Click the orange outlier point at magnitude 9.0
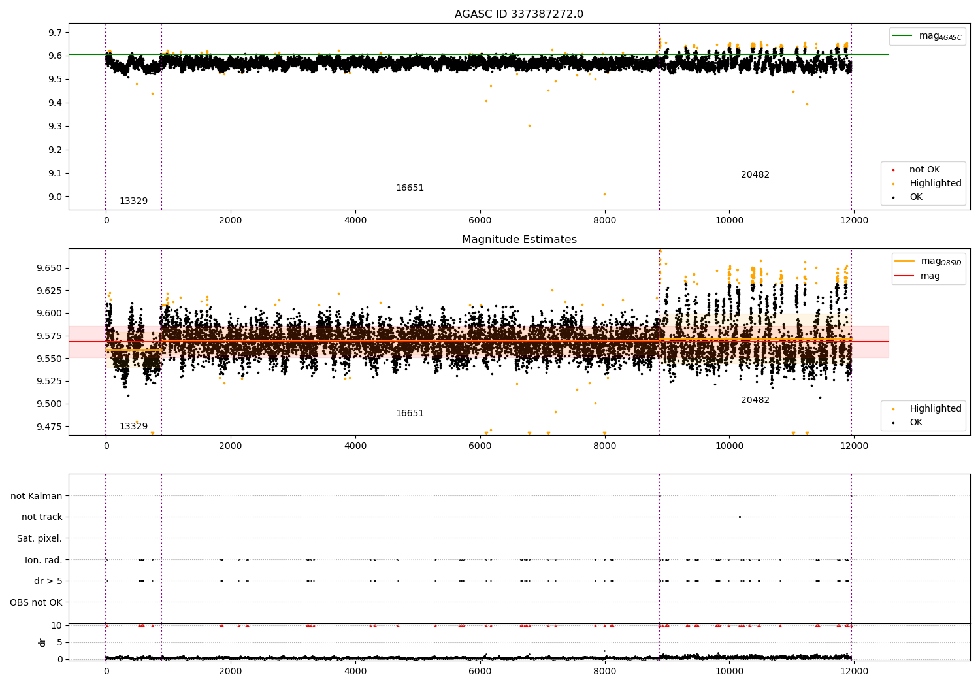Viewport: 980px width, 686px height. 604,194
